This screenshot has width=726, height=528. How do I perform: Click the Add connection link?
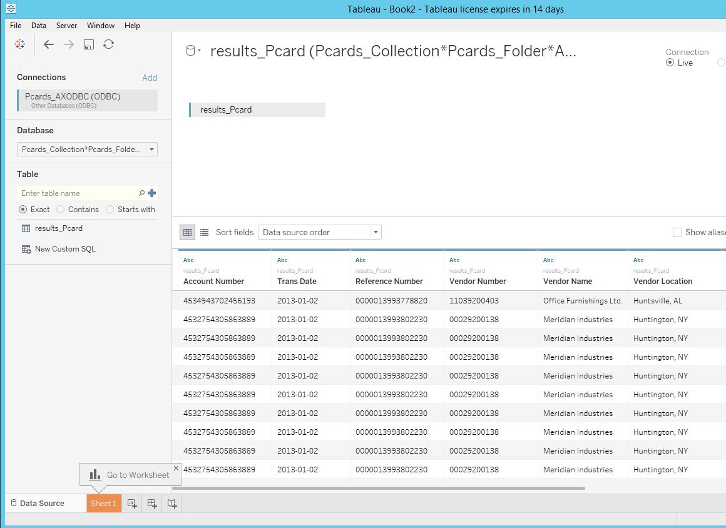click(x=150, y=77)
